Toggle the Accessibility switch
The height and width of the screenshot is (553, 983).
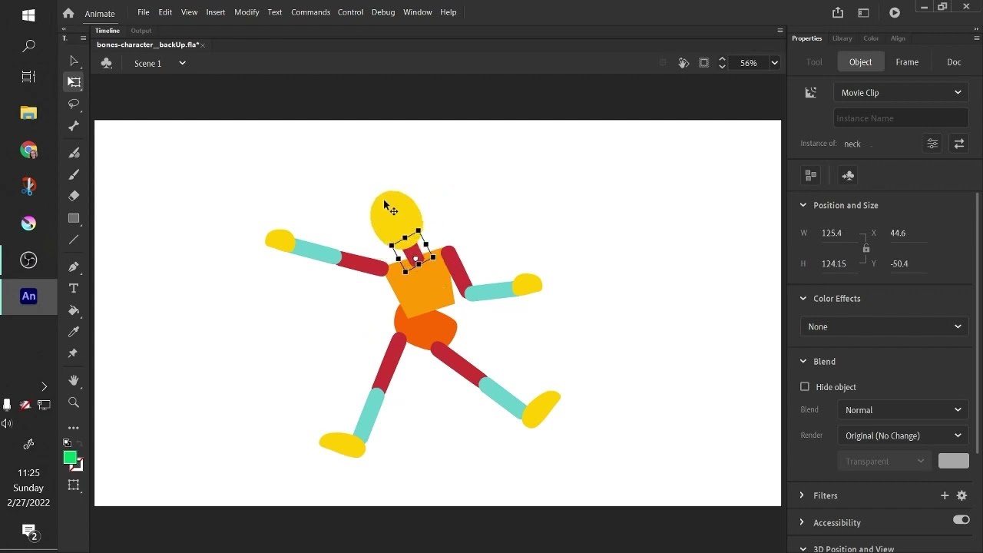coord(961,520)
